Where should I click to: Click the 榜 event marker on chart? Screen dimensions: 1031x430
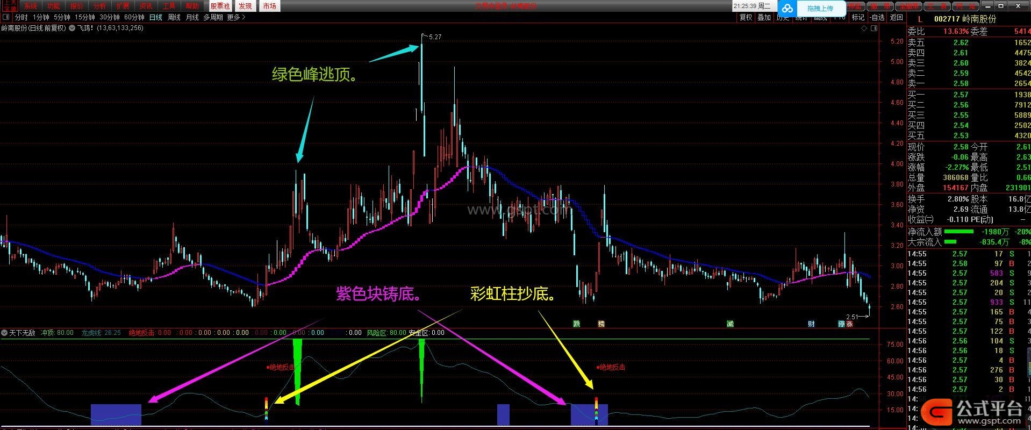[601, 324]
